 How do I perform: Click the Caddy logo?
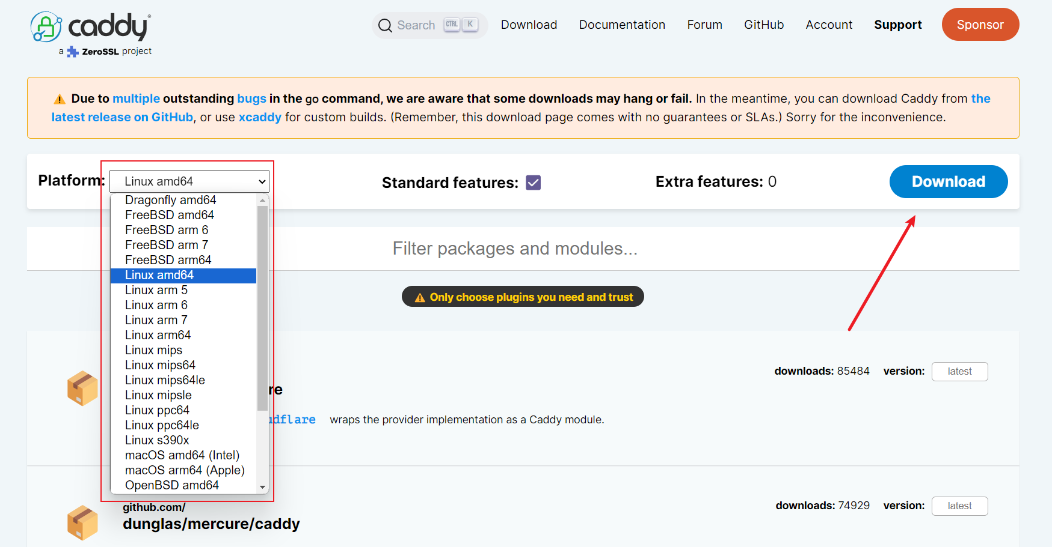click(x=91, y=27)
